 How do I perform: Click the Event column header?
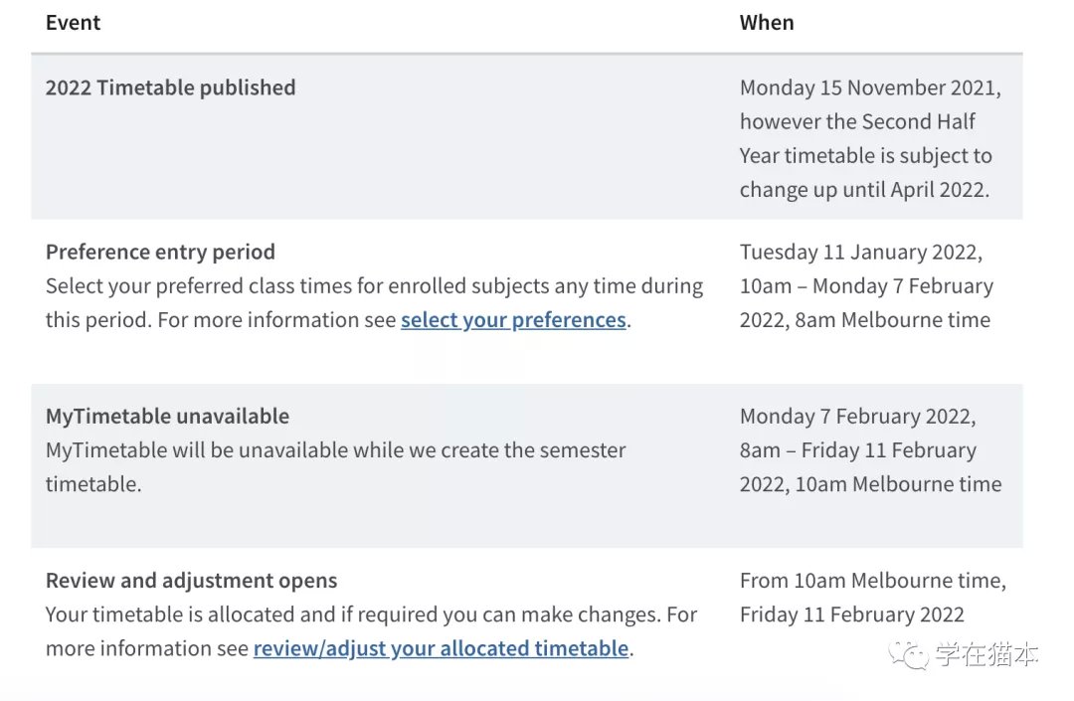73,23
